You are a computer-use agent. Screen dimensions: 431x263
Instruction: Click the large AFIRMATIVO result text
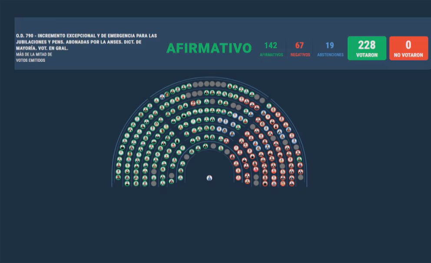coord(209,48)
